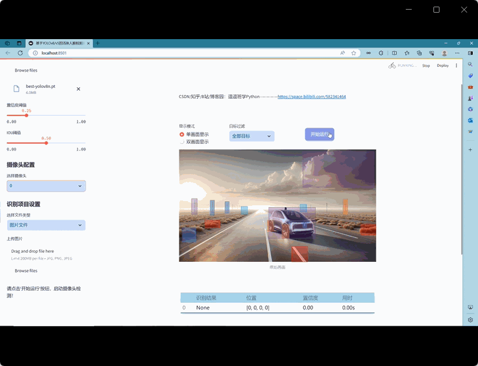Add a sidebar app with plus icon
The image size is (478, 366).
coord(470,150)
